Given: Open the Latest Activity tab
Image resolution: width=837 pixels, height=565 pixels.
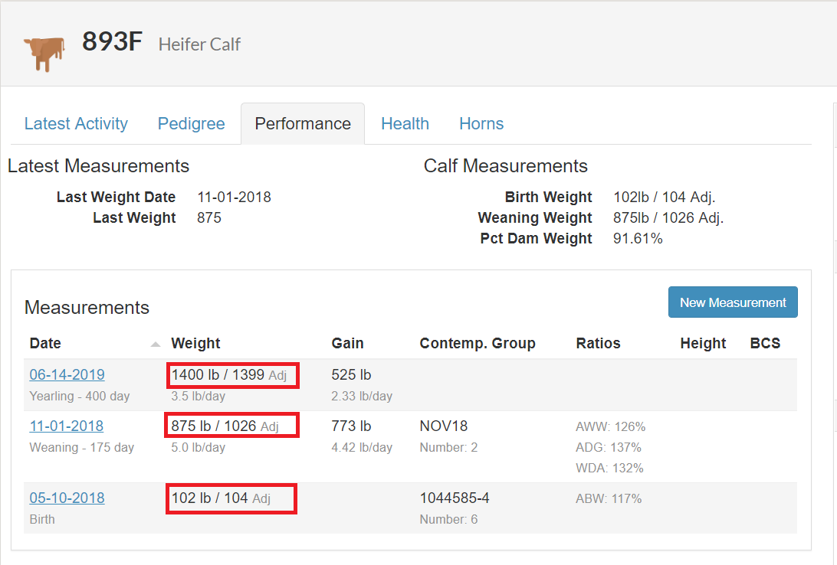Looking at the screenshot, I should pyautogui.click(x=76, y=124).
